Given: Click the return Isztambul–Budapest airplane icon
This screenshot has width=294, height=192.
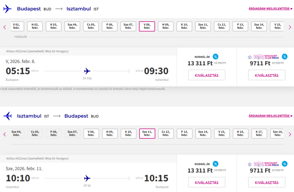Looking at the screenshot, I should click(x=7, y=116).
